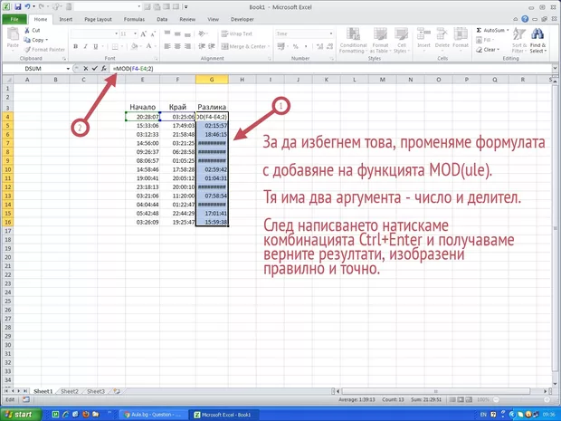
Task: Toggle Bottom Align vertical alignment
Action: [x=188, y=33]
